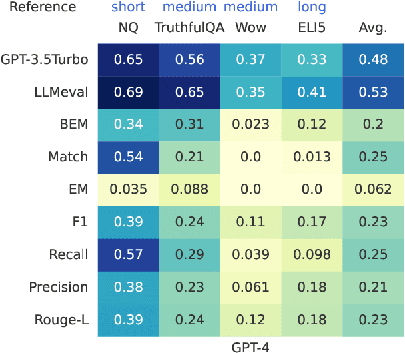Select the Precision row Wow cell 0.061

pyautogui.click(x=251, y=288)
